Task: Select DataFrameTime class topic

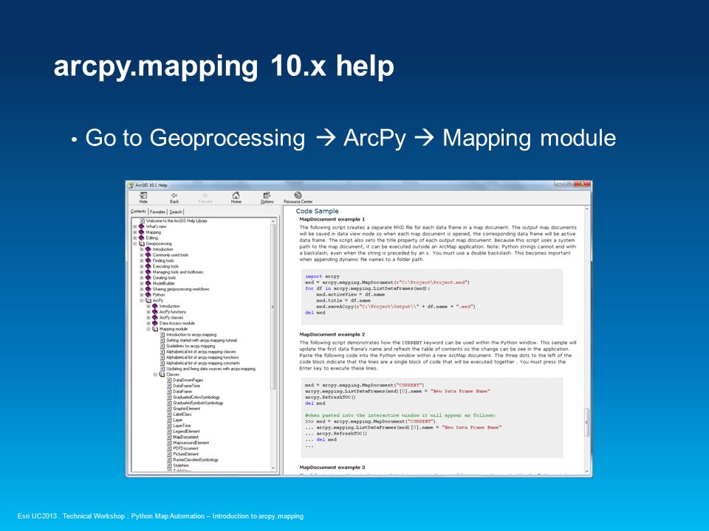Action: pos(186,386)
